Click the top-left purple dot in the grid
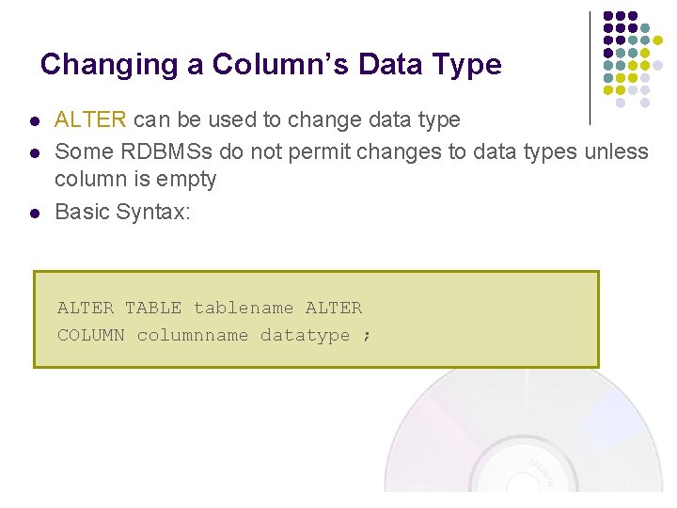Viewport: 677px width, 508px height. pyautogui.click(x=608, y=16)
